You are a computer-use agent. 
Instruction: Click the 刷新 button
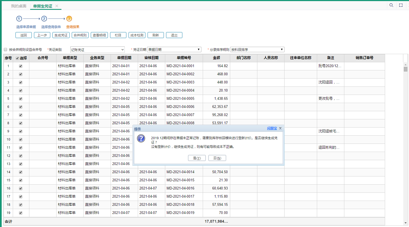tap(156, 35)
